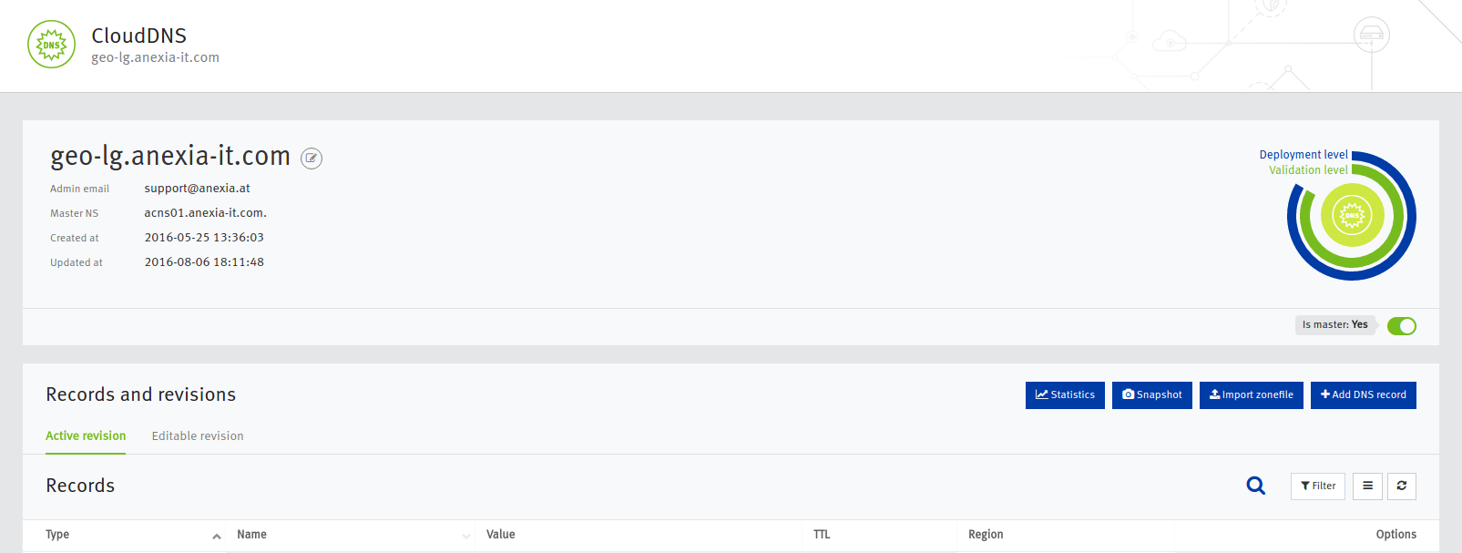Switch to Editable revision tab
This screenshot has width=1462, height=553.
(x=198, y=436)
